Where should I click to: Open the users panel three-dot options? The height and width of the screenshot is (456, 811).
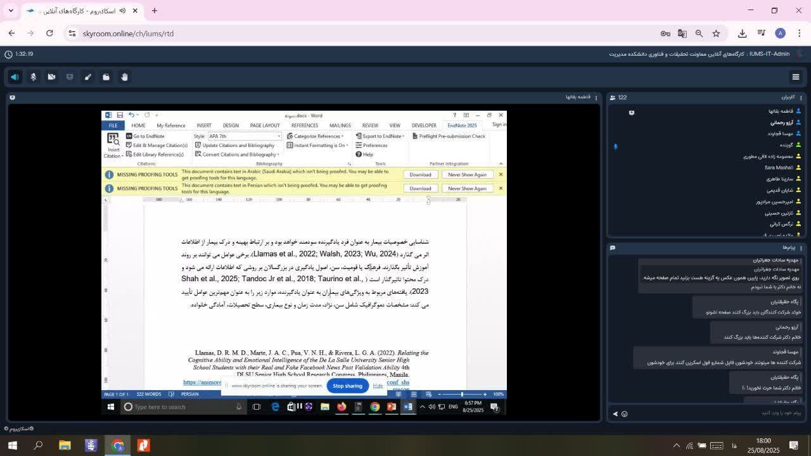point(801,98)
